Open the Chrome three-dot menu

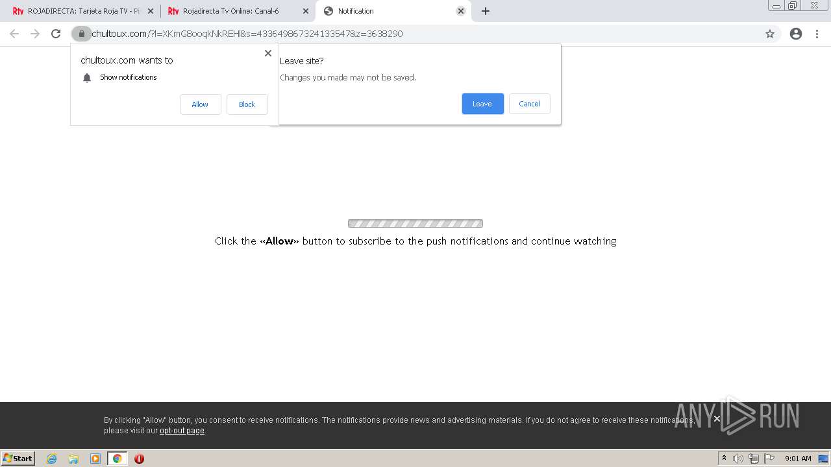[817, 34]
